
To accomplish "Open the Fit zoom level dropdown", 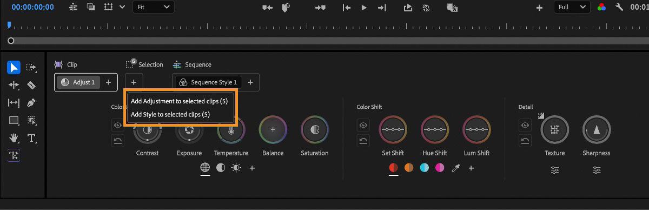I will coord(154,7).
